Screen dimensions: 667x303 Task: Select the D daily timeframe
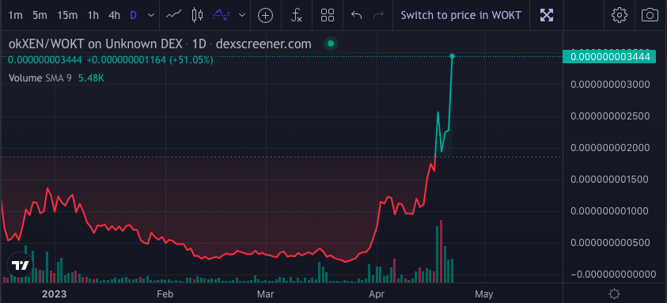(133, 16)
